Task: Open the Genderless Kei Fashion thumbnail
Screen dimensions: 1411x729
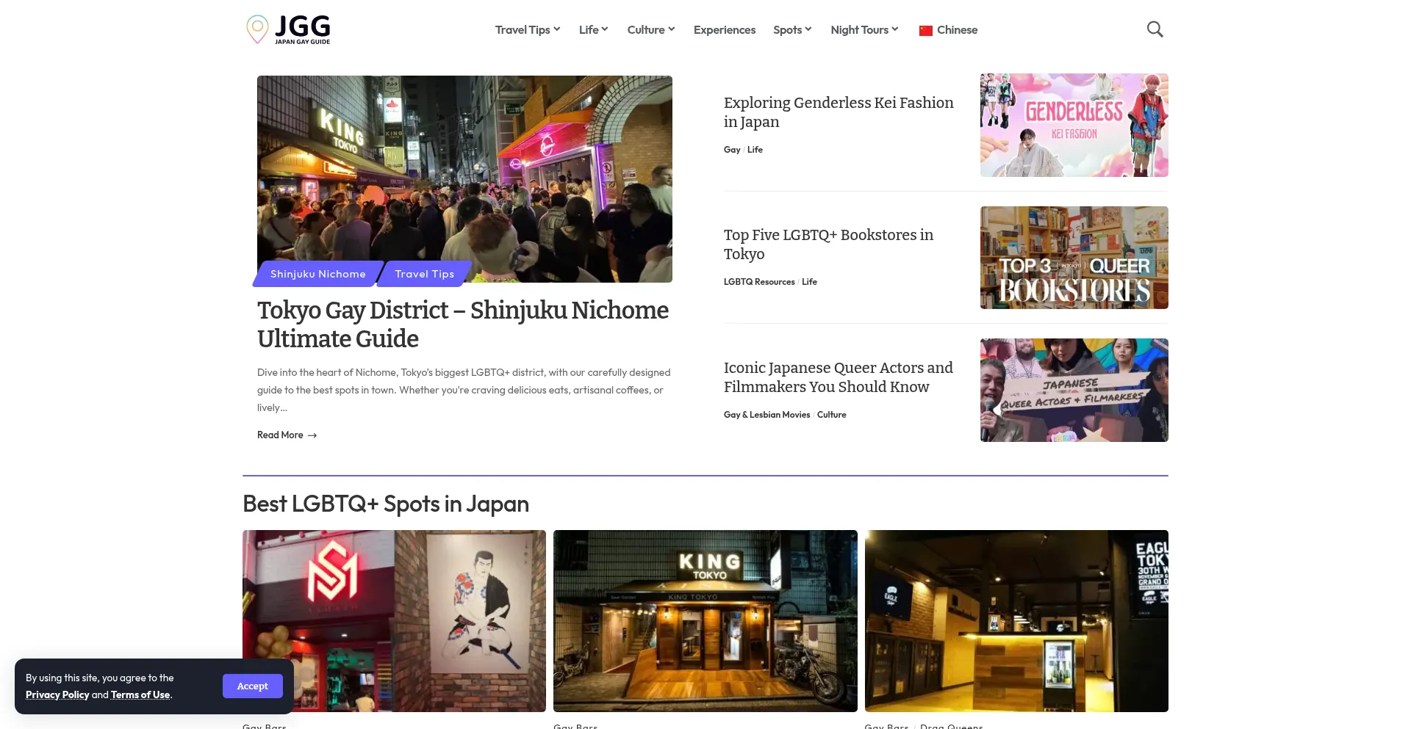Action: coord(1074,125)
